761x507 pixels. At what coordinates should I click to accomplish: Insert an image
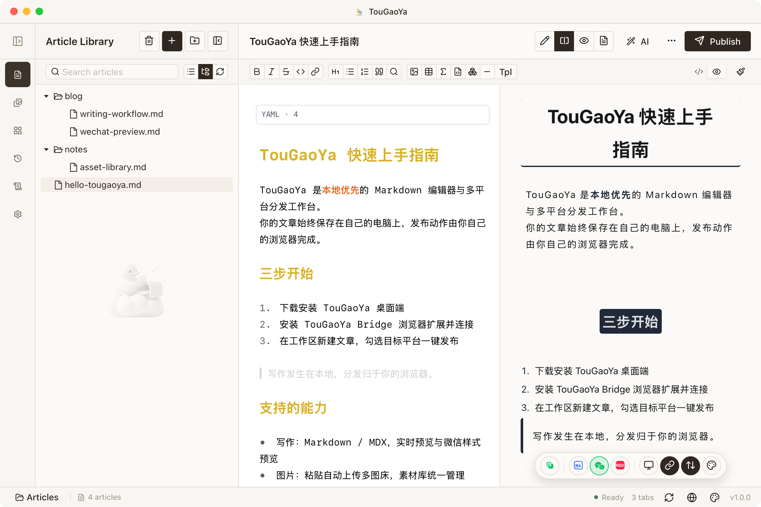point(414,72)
